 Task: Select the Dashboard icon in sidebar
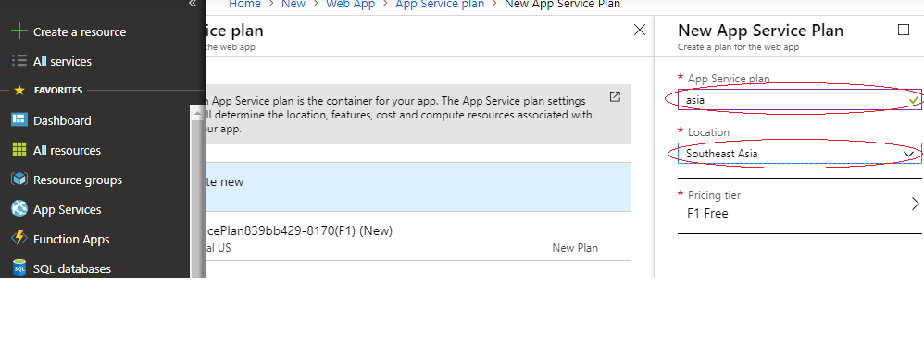pyautogui.click(x=19, y=120)
